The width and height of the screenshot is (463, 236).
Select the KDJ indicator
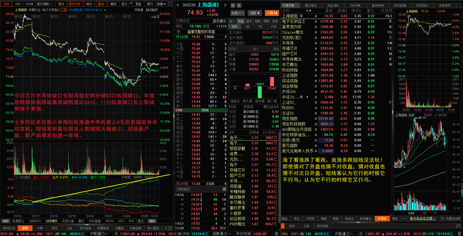point(121,221)
